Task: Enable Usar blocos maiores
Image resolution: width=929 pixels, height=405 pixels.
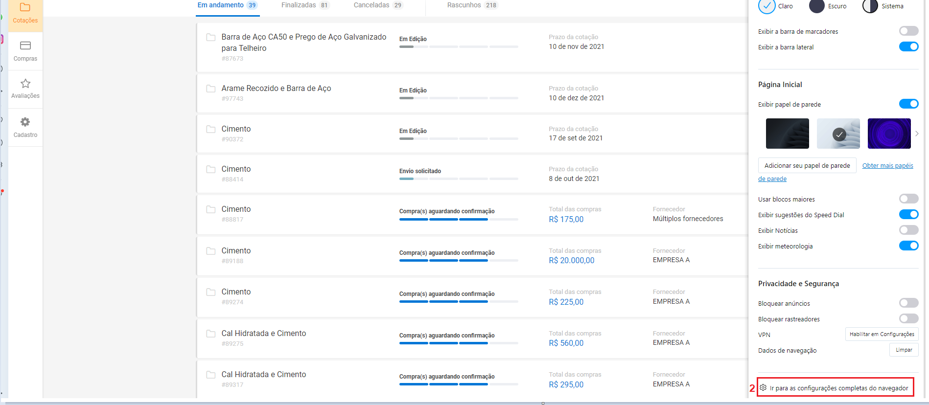Action: [x=908, y=199]
